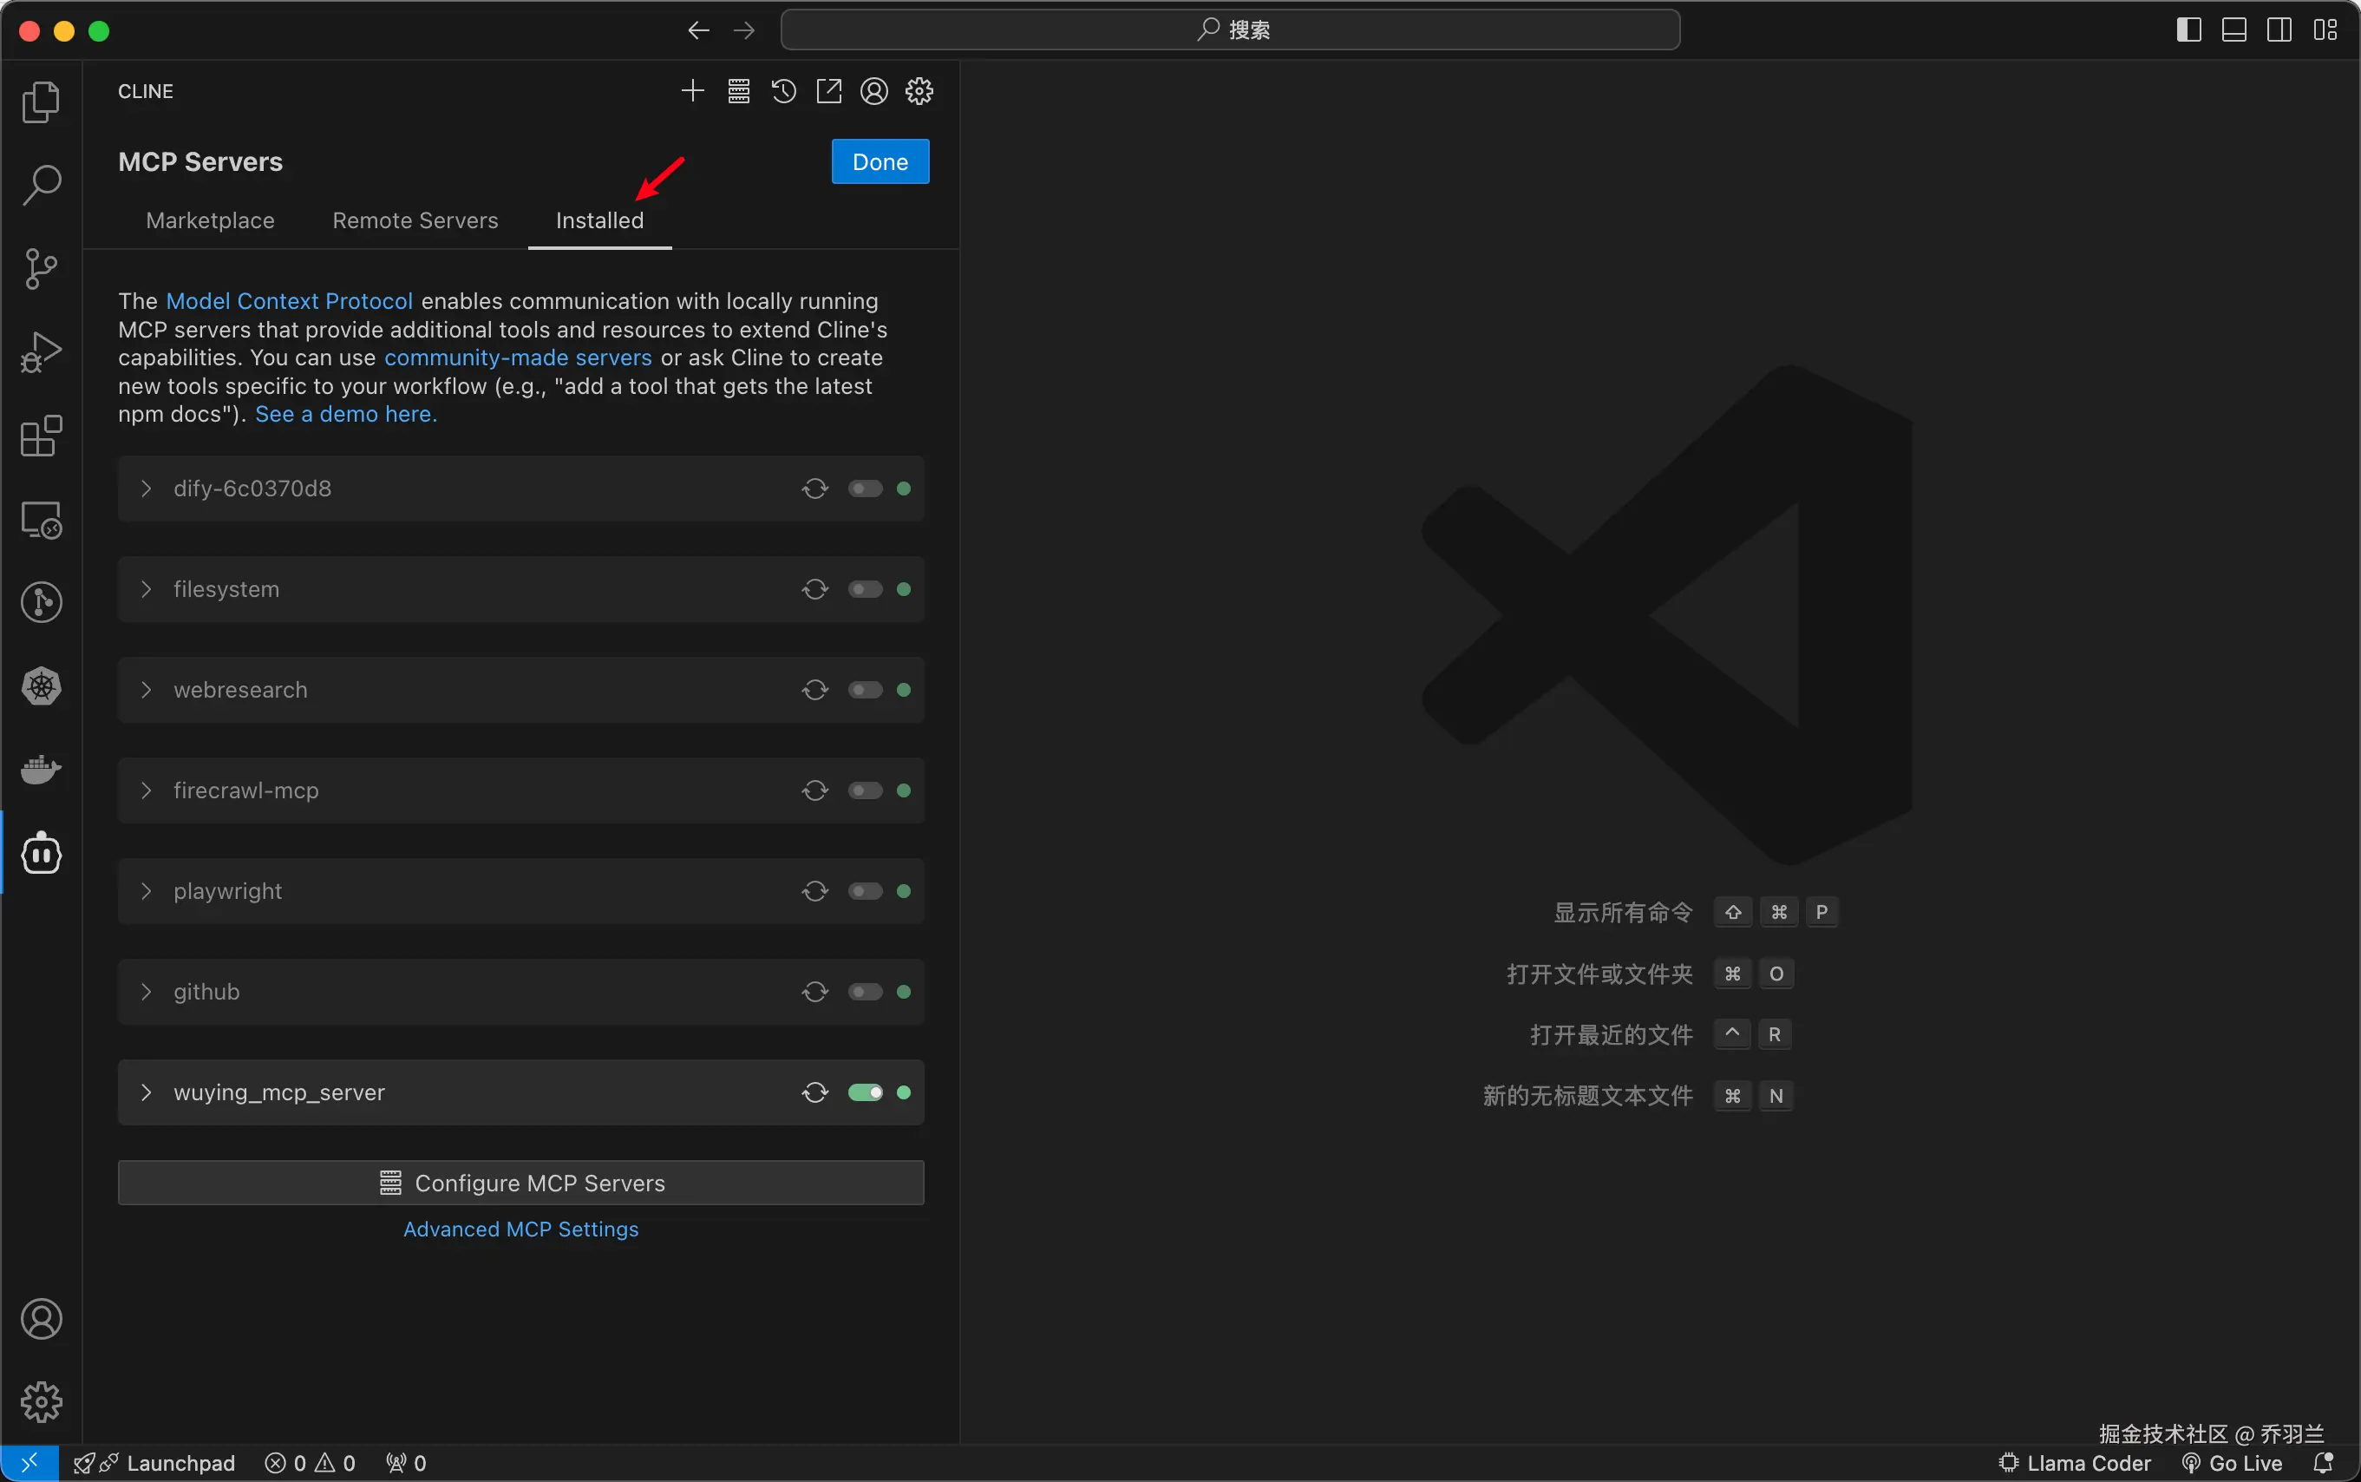Click the top search command box

point(1229,30)
